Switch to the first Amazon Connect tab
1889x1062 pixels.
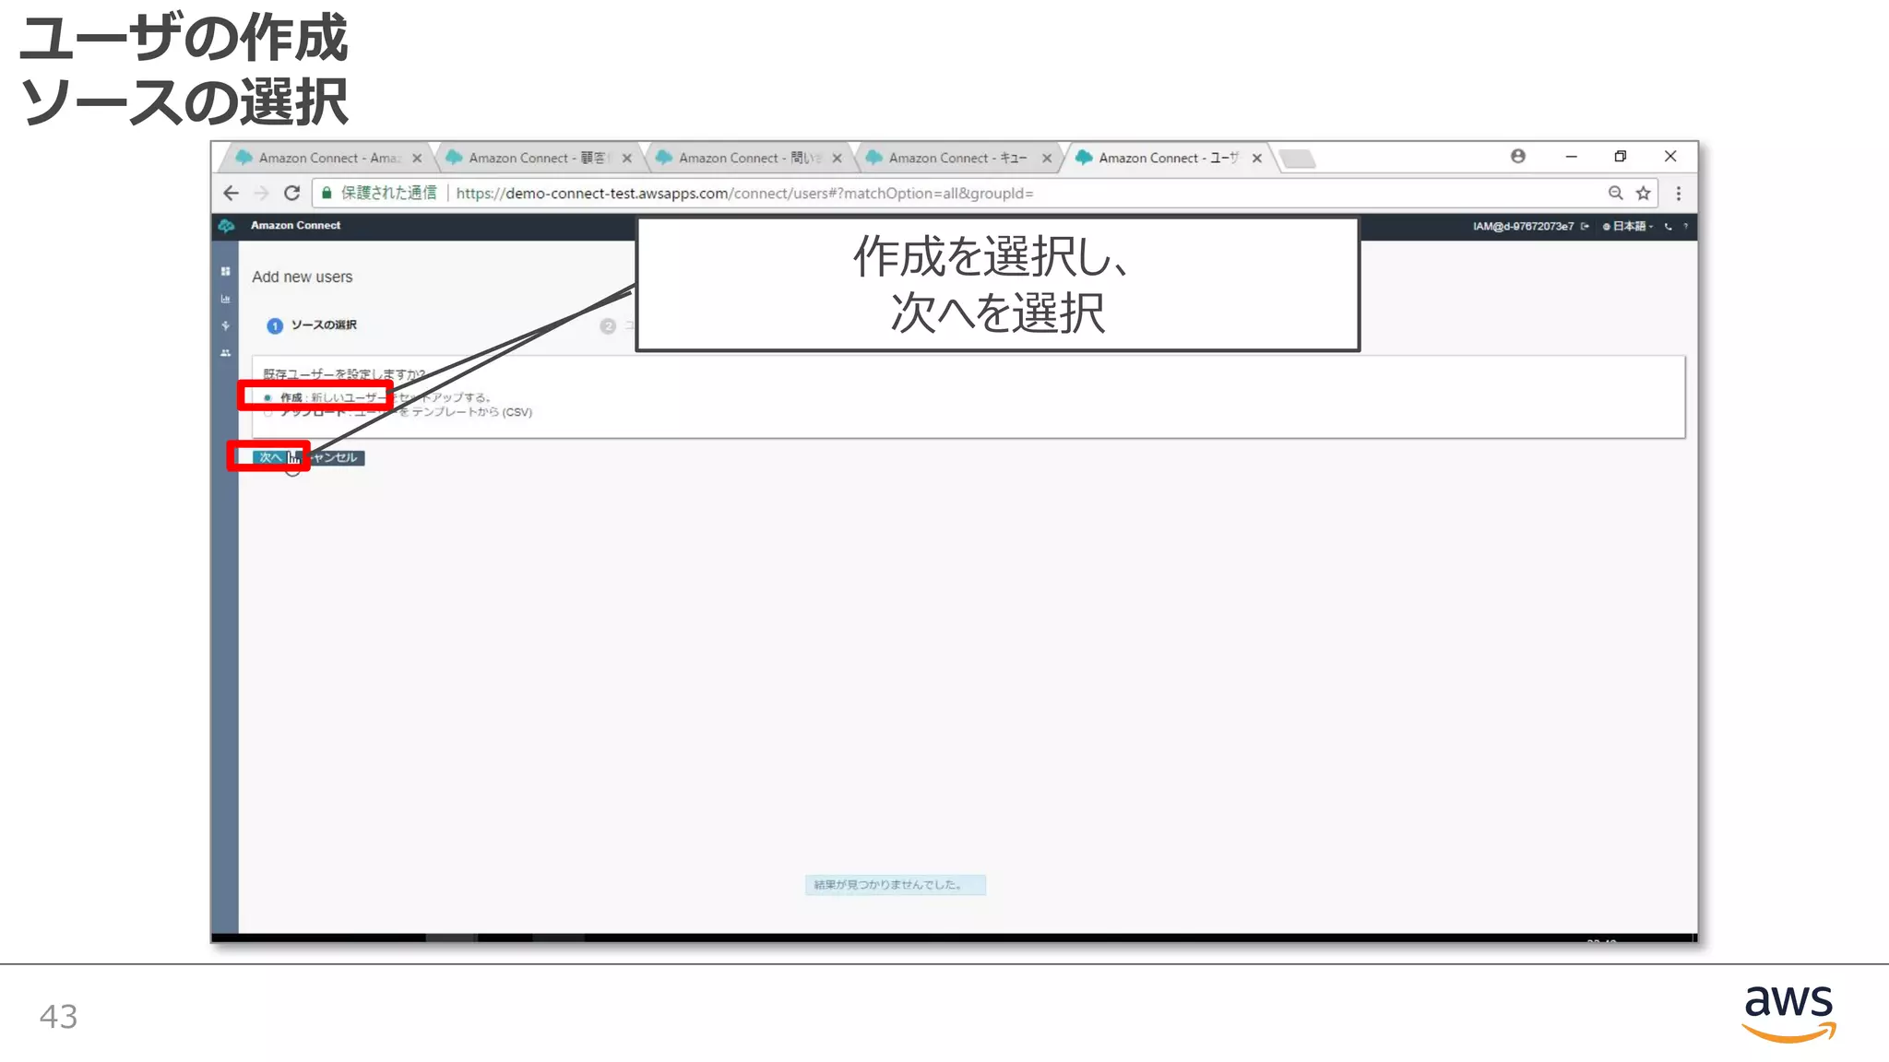(x=327, y=159)
